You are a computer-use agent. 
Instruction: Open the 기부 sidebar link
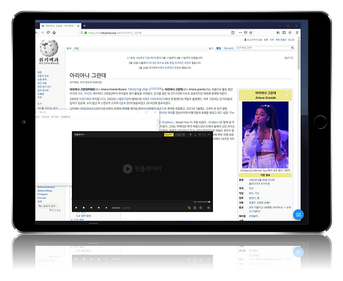(x=40, y=97)
